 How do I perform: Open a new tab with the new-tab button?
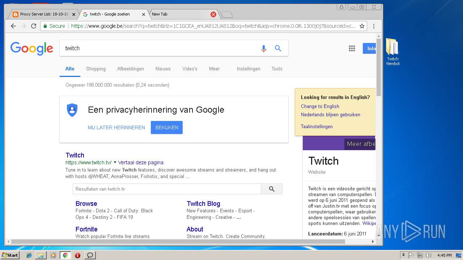click(227, 15)
